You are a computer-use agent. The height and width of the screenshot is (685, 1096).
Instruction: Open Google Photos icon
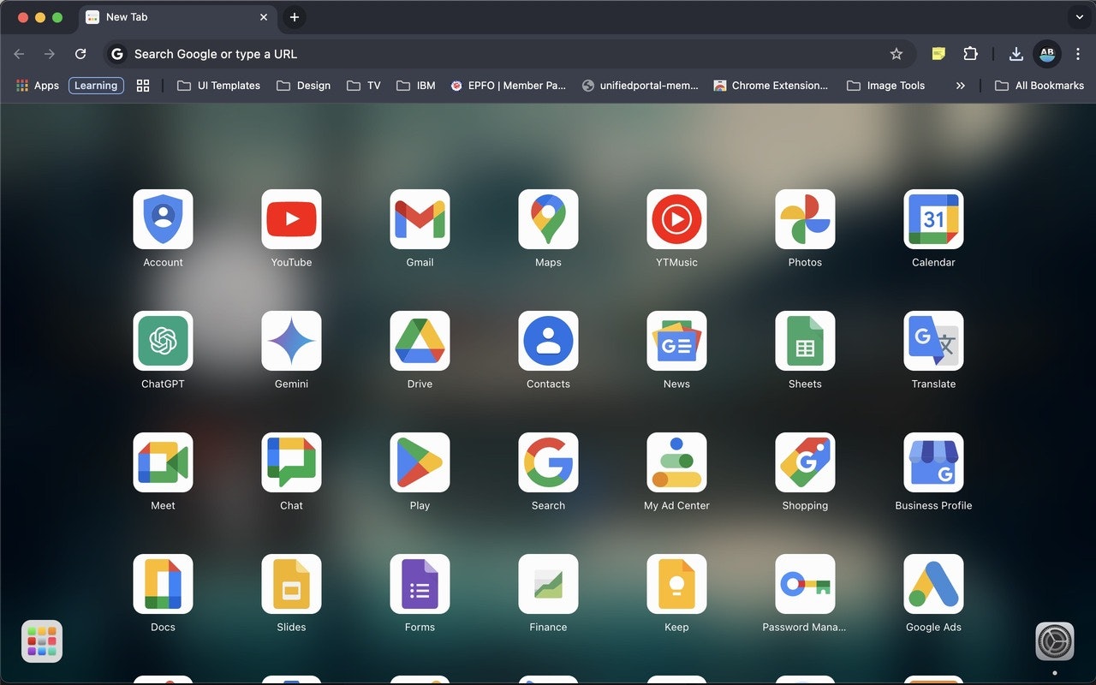[x=805, y=219]
